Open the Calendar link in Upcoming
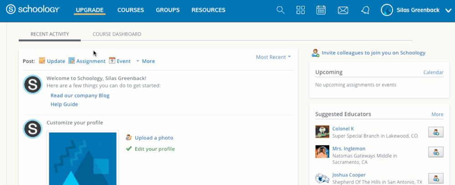The width and height of the screenshot is (455, 185). (x=433, y=72)
